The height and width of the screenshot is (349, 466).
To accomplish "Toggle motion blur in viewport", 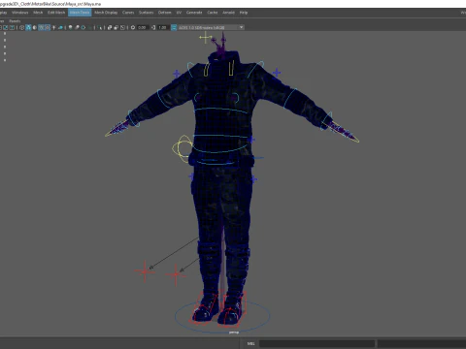I will tap(77, 27).
